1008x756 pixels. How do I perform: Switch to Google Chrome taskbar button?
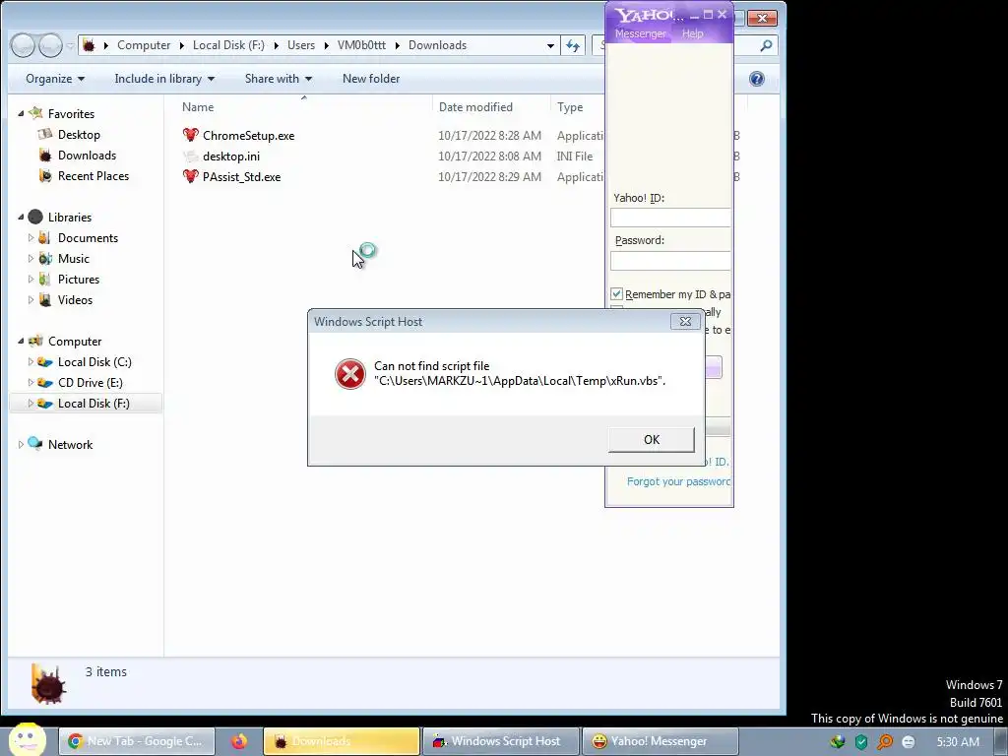pyautogui.click(x=136, y=741)
